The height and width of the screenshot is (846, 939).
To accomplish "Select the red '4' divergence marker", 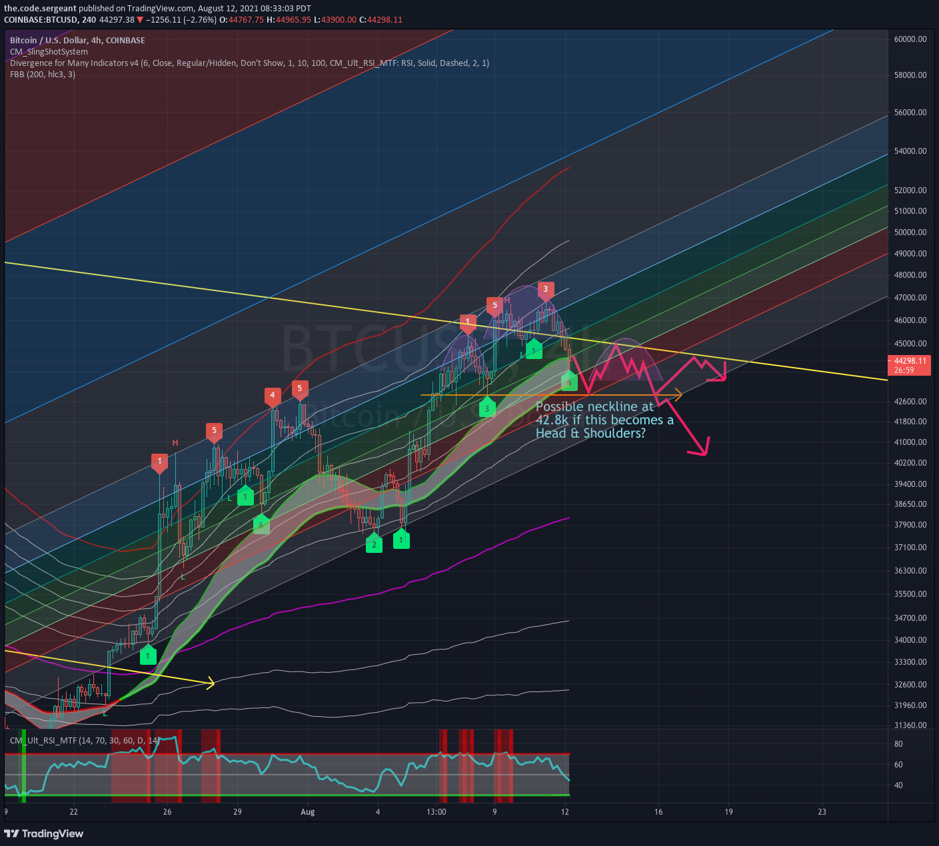I will 272,397.
